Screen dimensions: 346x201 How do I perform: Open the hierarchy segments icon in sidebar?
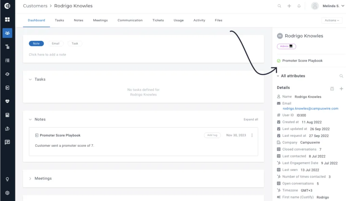click(7, 46)
